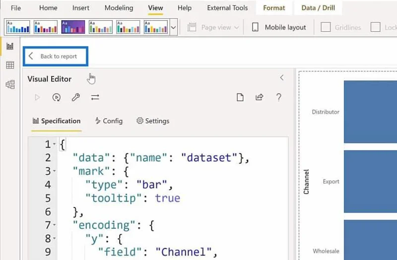
Task: Click the Channel axis title in chart
Action: [x=306, y=182]
